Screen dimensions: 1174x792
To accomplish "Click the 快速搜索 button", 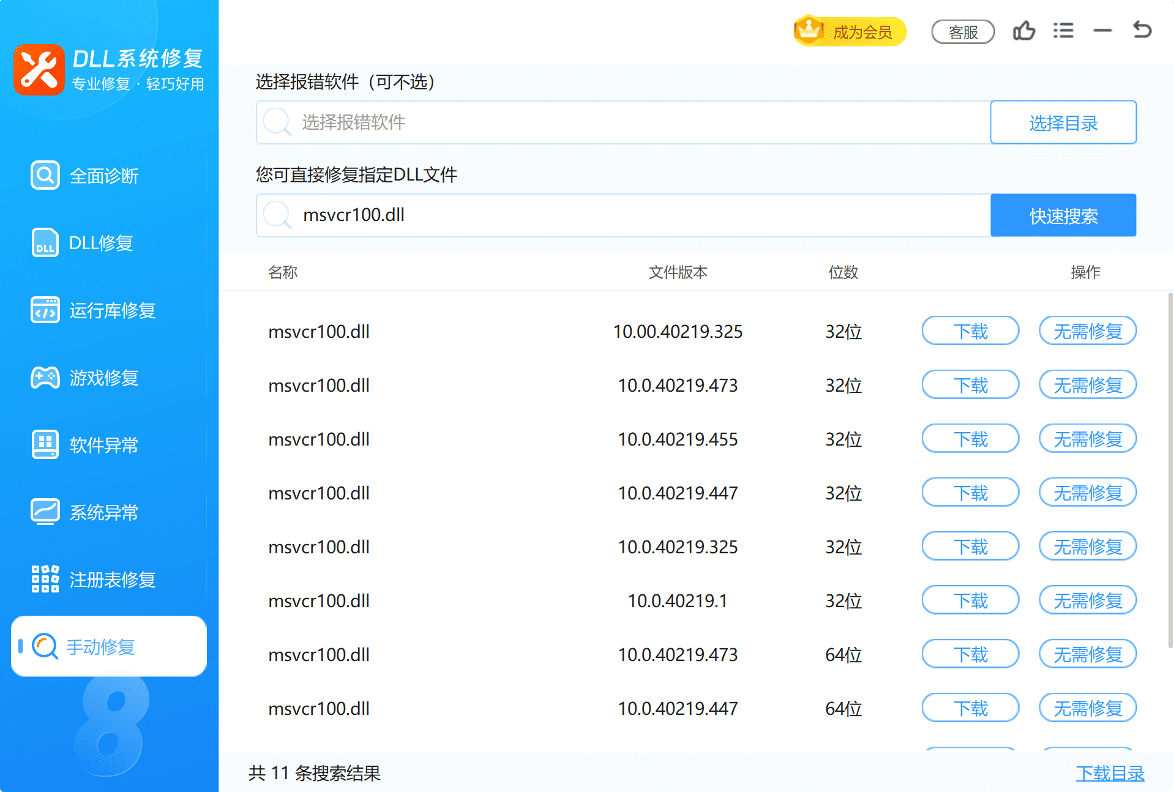I will (x=1063, y=215).
